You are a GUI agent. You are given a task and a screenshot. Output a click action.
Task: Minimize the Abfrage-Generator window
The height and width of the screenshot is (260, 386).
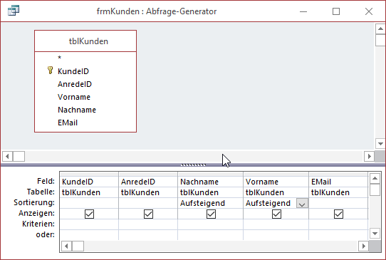click(x=303, y=11)
